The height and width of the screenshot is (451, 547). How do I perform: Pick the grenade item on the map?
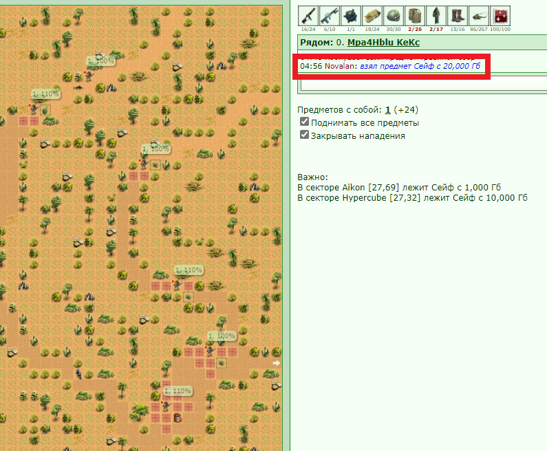pyautogui.click(x=45, y=110)
